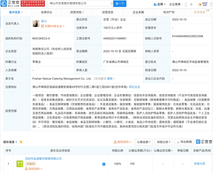
Task: Expand shareholder row with blue plus icon
Action: coord(104,164)
